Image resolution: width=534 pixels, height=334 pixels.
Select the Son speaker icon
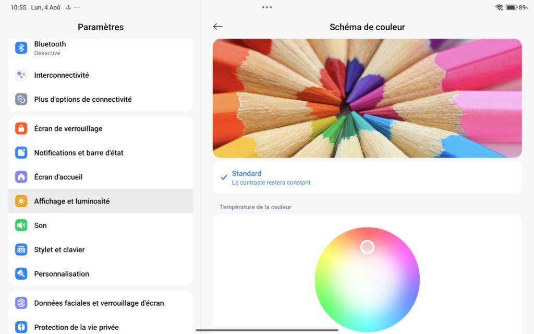tap(21, 225)
